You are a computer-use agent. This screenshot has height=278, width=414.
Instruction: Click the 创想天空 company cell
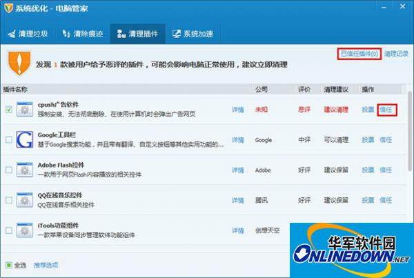(x=267, y=230)
